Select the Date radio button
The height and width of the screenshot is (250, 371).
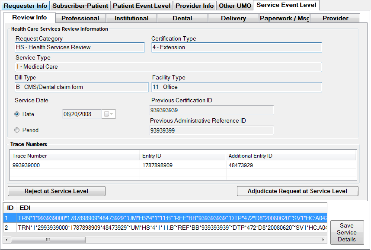(x=17, y=114)
